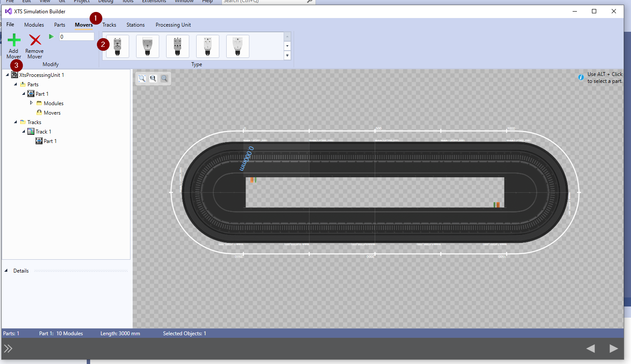Viewport: 631px width, 364px height.
Task: Click the 500 ruler mark above track
Action: (x=378, y=128)
